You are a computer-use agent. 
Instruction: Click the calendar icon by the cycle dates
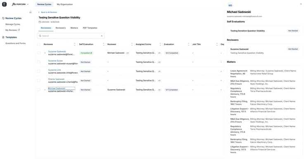(x=40, y=22)
